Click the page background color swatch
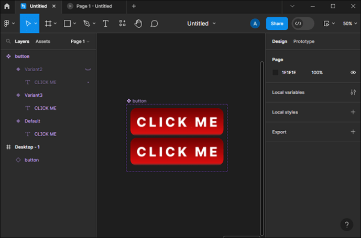Image resolution: width=361 pixels, height=238 pixels. (276, 72)
